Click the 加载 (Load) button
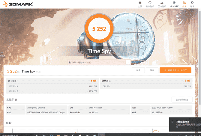This screenshot has height=136, width=201. (138, 70)
